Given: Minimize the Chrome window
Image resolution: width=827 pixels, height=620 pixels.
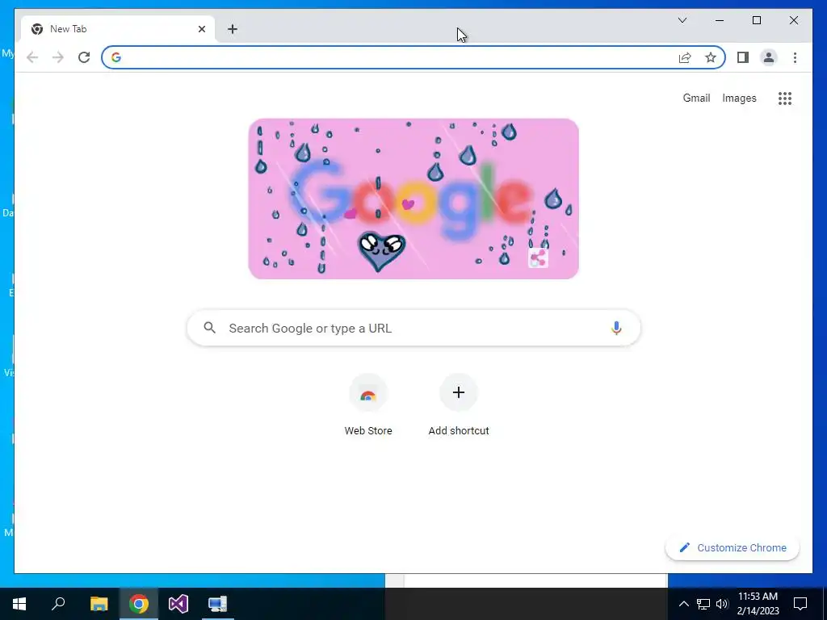Looking at the screenshot, I should (720, 20).
